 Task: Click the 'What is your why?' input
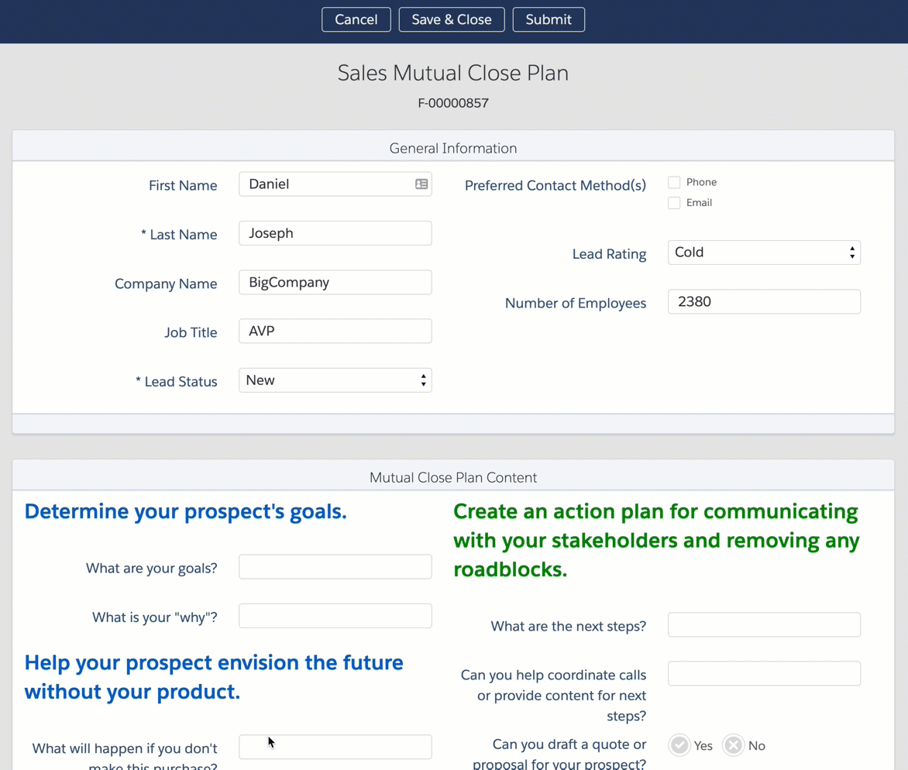(x=335, y=616)
